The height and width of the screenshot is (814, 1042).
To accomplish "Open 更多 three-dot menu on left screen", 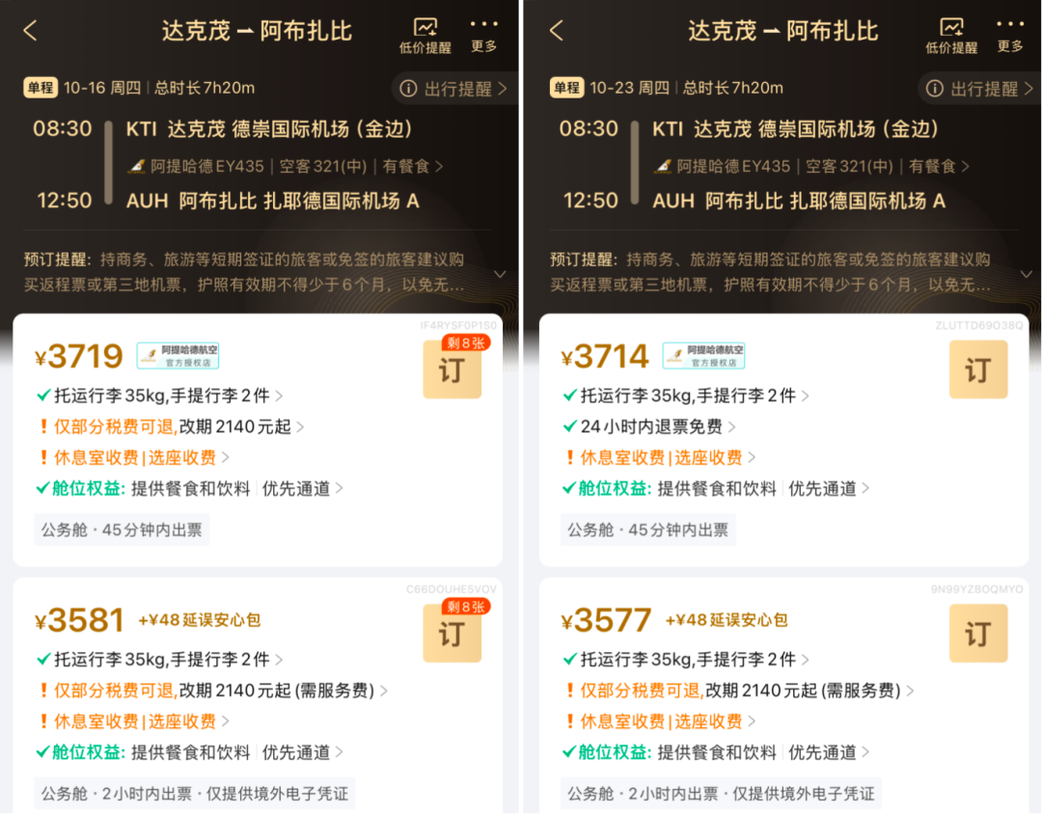I will (x=483, y=36).
